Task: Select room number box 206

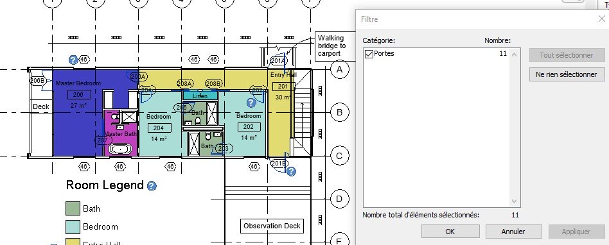Action: click(79, 94)
